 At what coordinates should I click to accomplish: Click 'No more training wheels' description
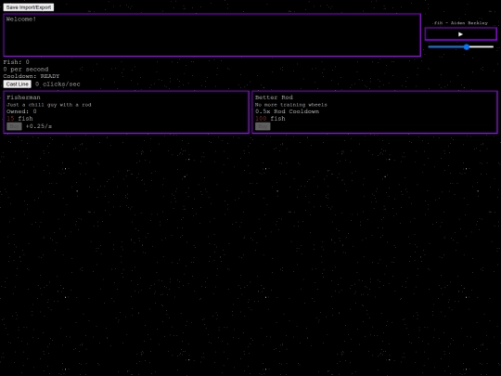coord(291,105)
